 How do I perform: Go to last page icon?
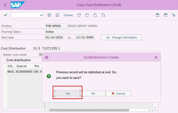103,15
